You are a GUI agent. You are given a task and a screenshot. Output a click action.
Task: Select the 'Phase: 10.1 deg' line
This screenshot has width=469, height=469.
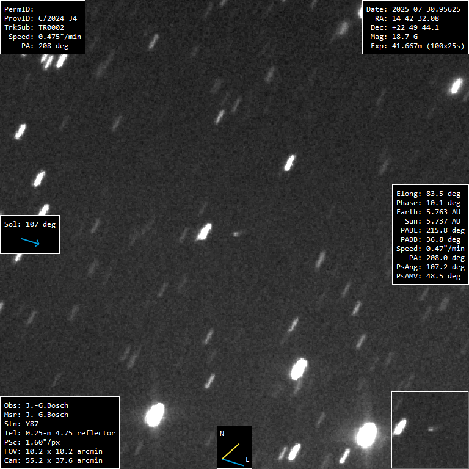[428, 203]
